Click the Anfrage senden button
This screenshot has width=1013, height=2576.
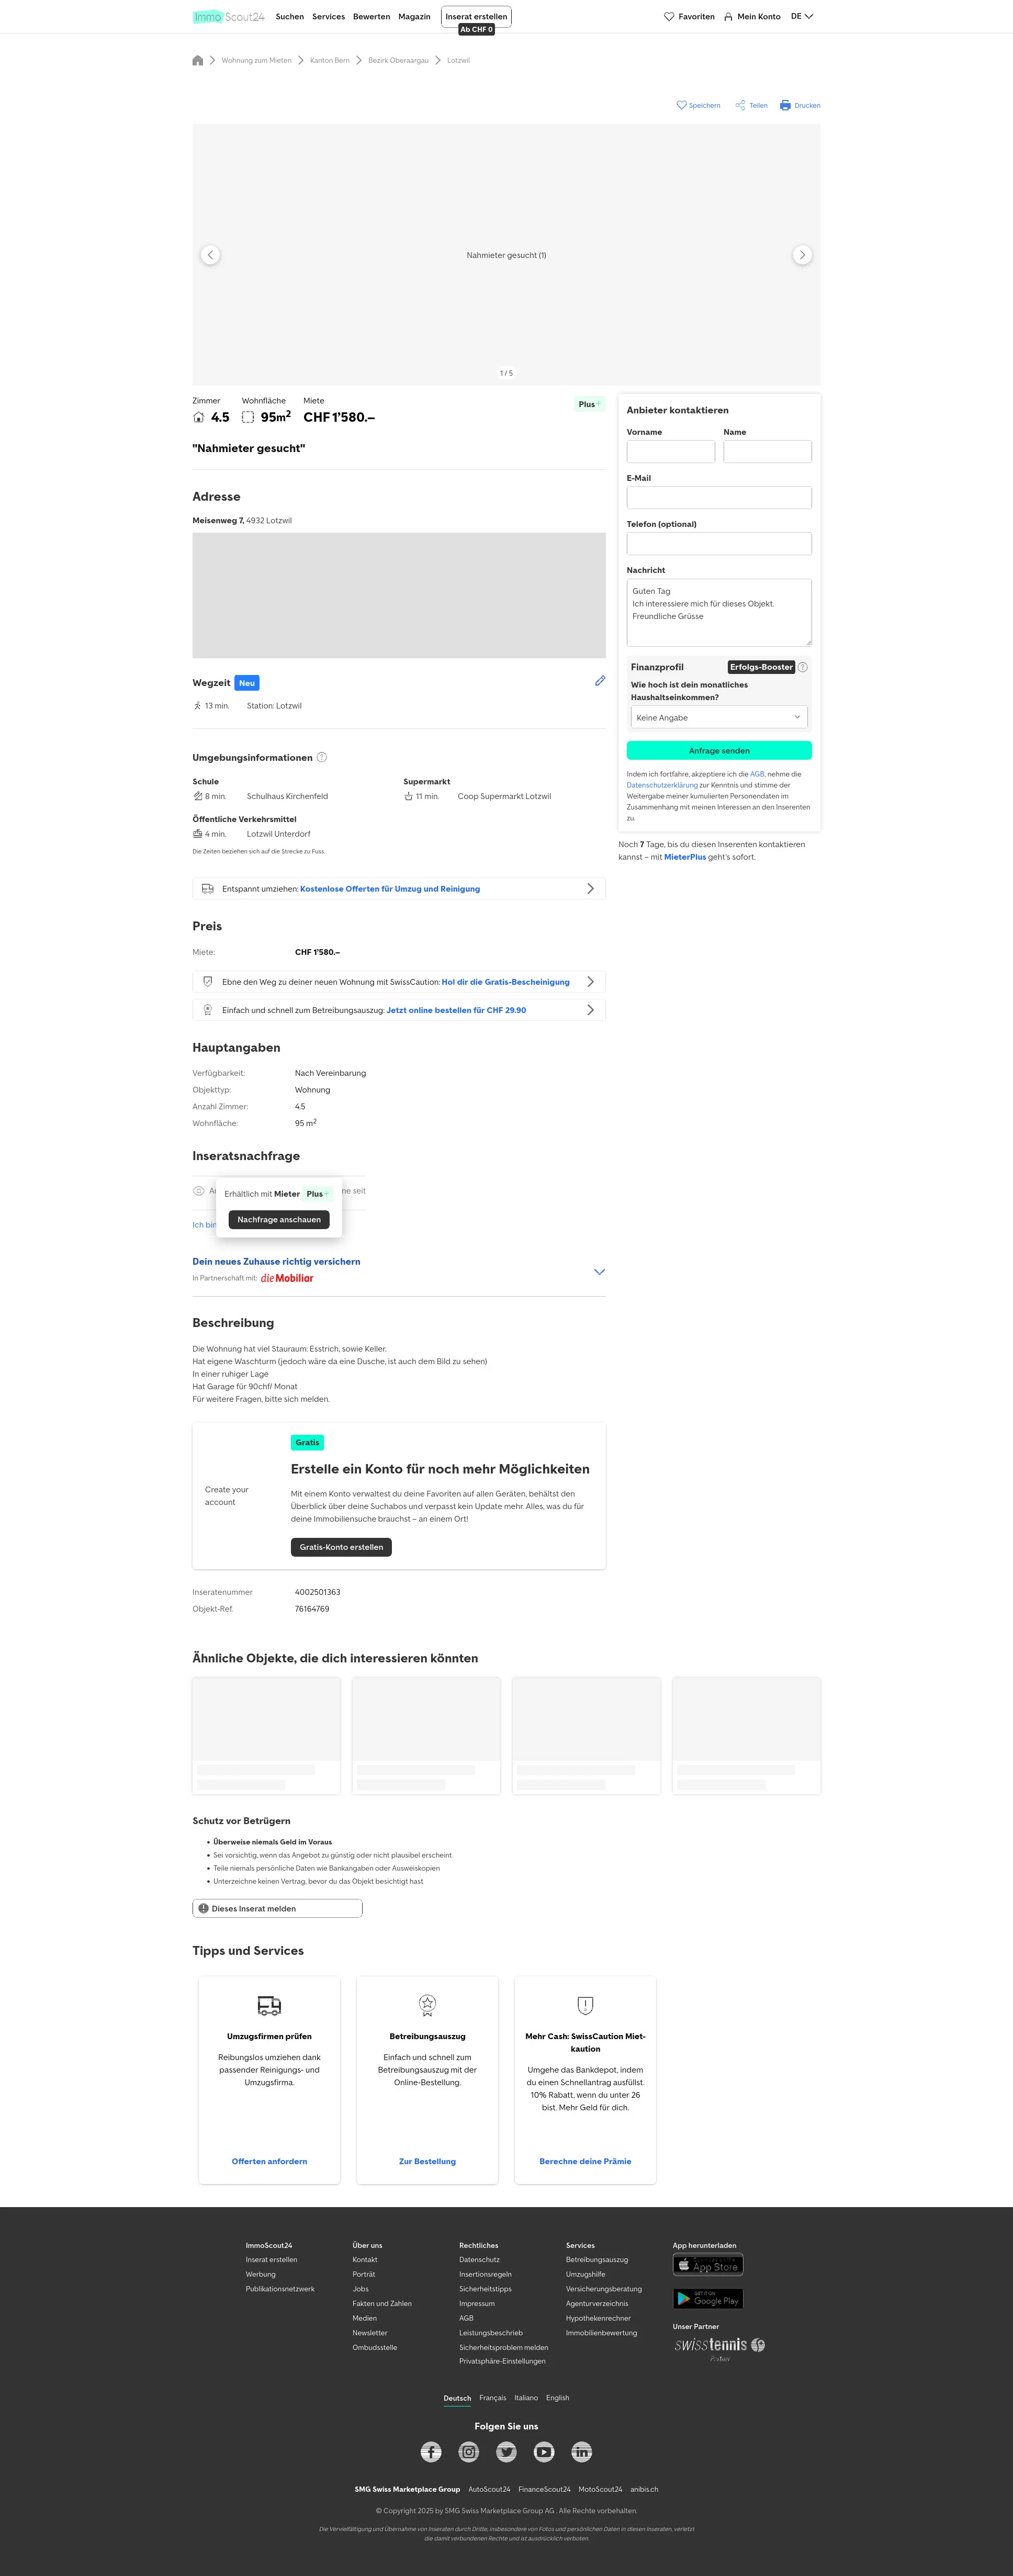[x=719, y=750]
